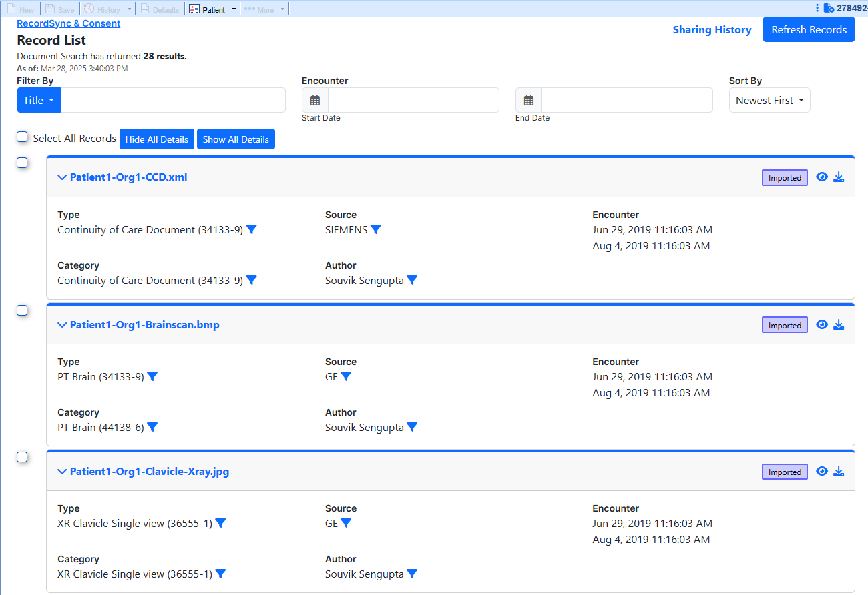The width and height of the screenshot is (868, 595).
Task: Open the More toolbar menu
Action: [x=259, y=9]
